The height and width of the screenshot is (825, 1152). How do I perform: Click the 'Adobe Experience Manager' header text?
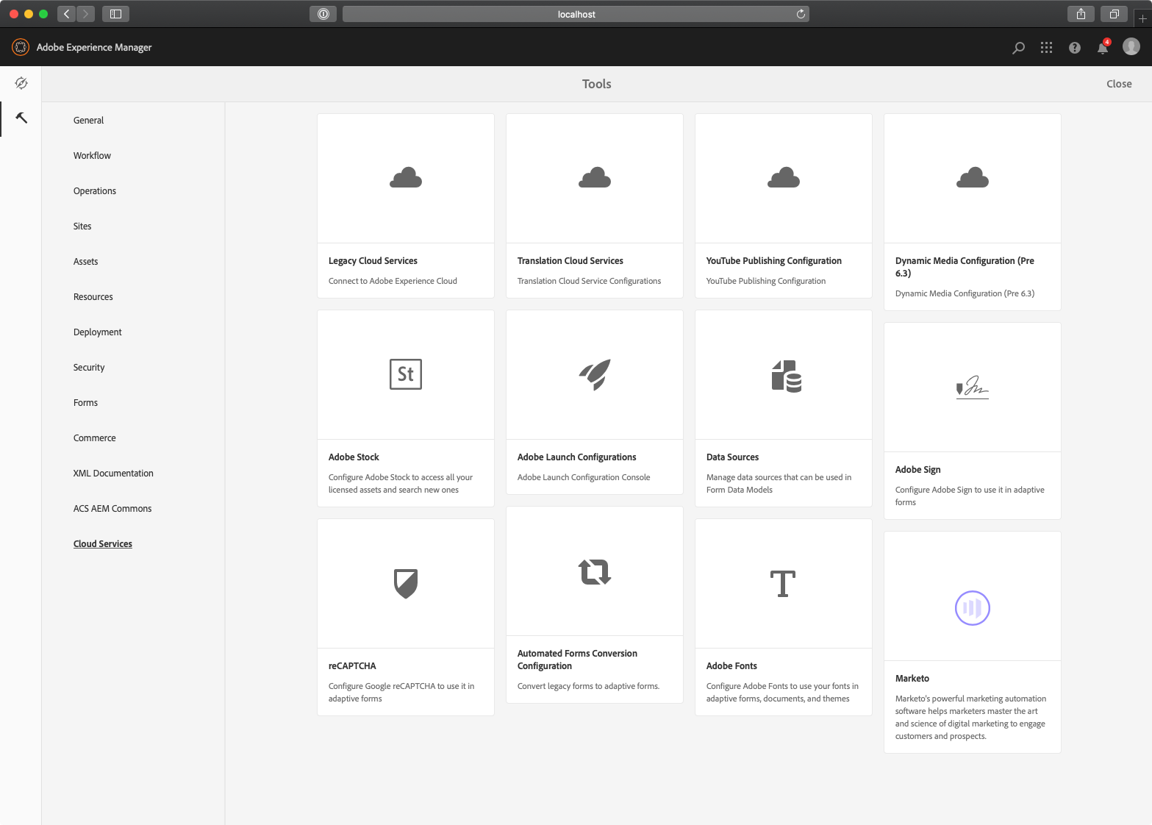pyautogui.click(x=94, y=47)
